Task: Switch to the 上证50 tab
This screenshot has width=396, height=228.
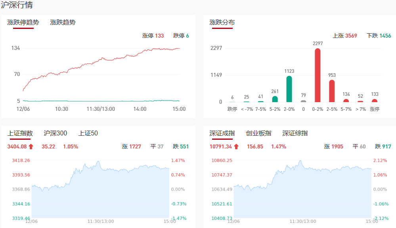Action: coord(88,133)
